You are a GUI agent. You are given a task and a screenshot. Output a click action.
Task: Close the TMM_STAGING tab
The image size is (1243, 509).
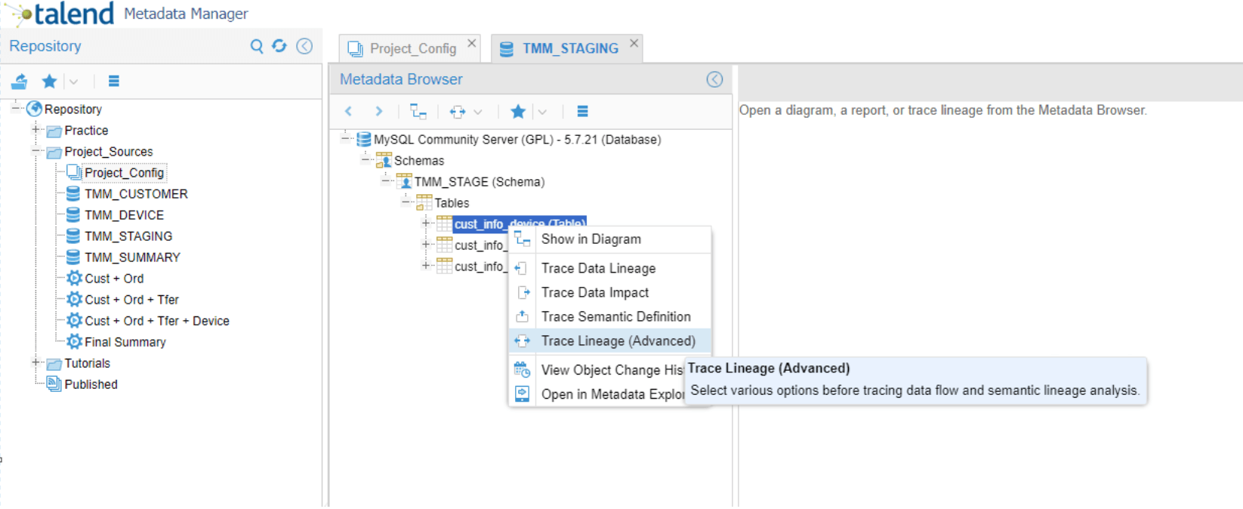coord(634,43)
